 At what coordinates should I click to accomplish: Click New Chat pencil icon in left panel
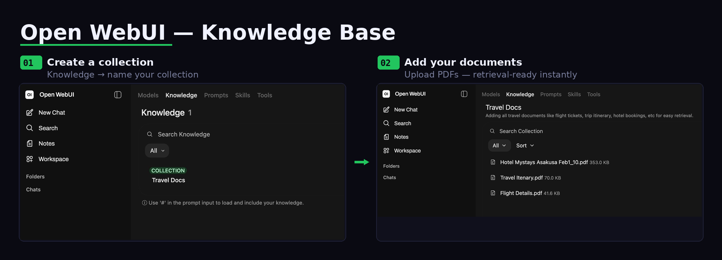(x=30, y=113)
